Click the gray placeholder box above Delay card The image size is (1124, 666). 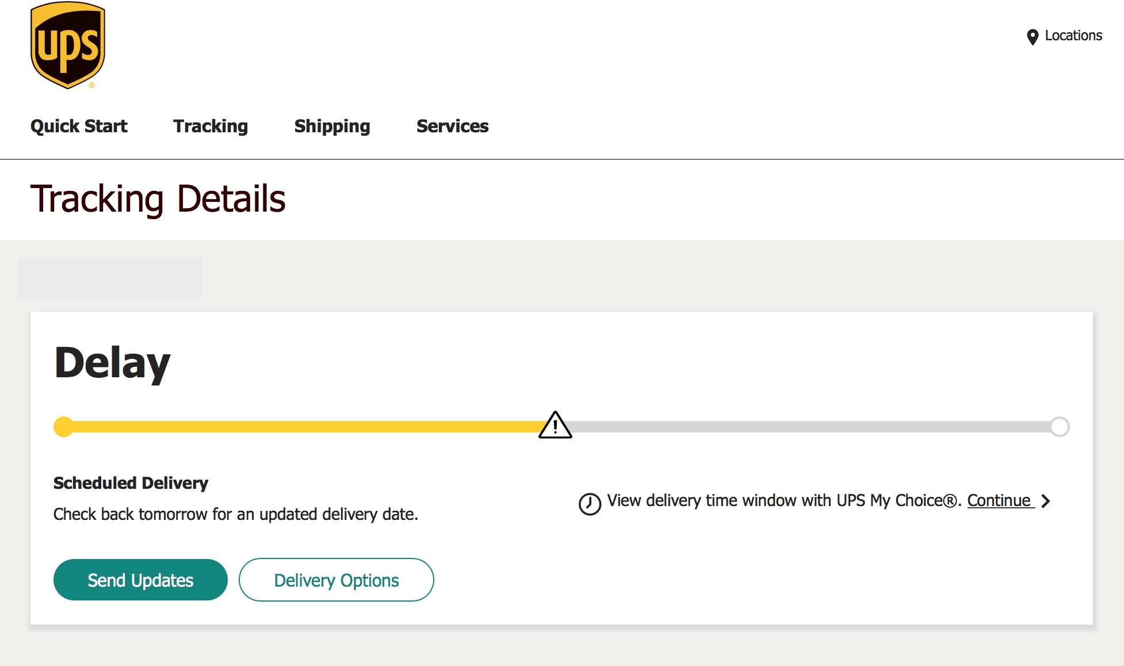[110, 278]
